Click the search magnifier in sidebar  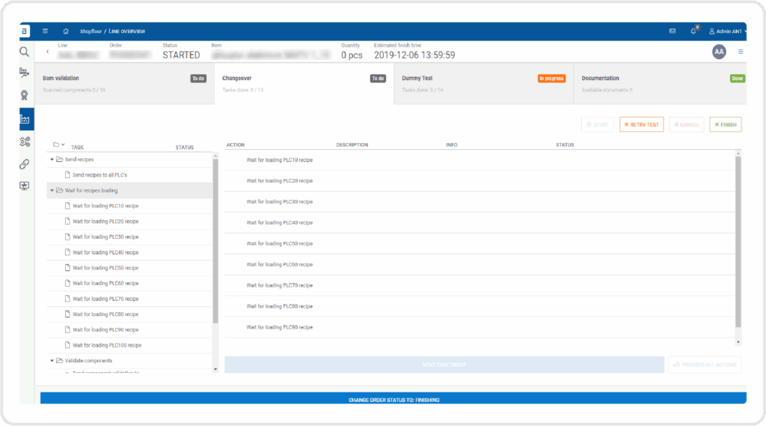coord(25,52)
